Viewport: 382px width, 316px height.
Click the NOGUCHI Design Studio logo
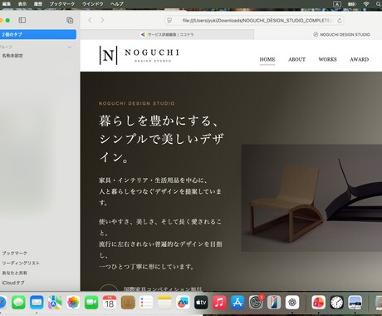pos(140,55)
